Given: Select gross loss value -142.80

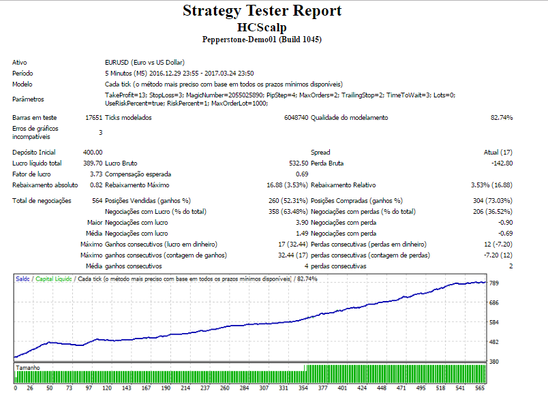Looking at the screenshot, I should point(502,163).
